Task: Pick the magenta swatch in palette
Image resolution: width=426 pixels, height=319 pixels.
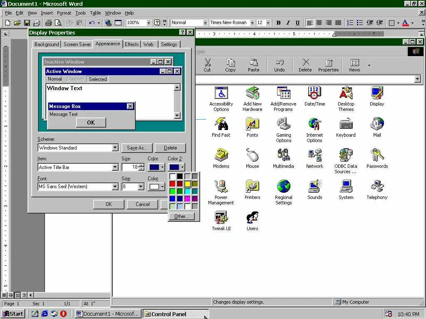Action: point(188,199)
